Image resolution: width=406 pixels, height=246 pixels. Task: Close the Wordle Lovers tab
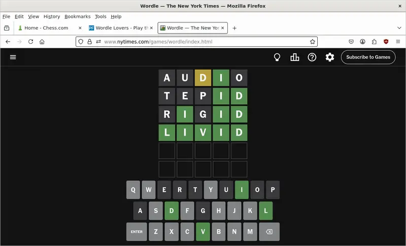click(151, 28)
